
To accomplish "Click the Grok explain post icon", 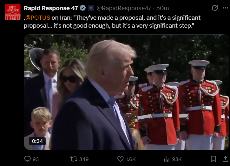I will click(215, 8).
